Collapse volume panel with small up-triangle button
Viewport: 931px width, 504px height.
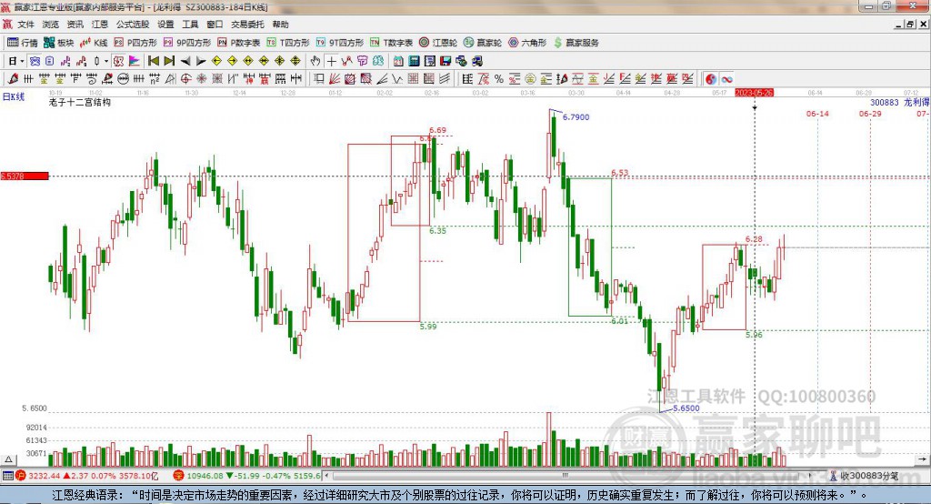[x=8, y=459]
